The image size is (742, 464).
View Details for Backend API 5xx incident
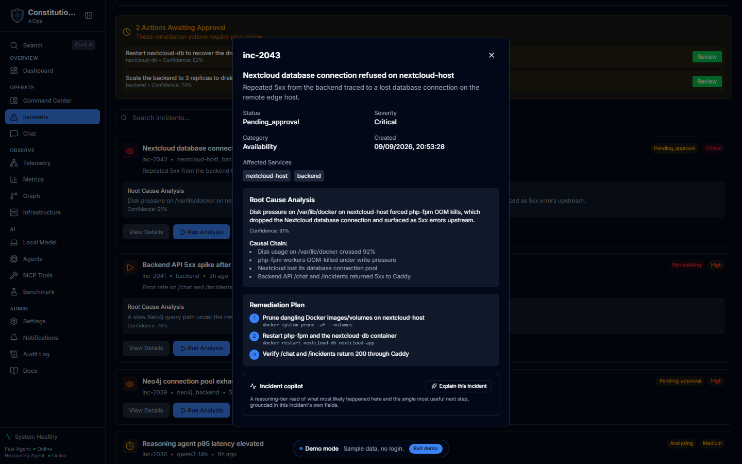click(x=146, y=348)
